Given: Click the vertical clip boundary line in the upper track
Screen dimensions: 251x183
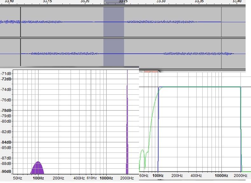Looking at the screenshot, I should [x=20, y=22].
